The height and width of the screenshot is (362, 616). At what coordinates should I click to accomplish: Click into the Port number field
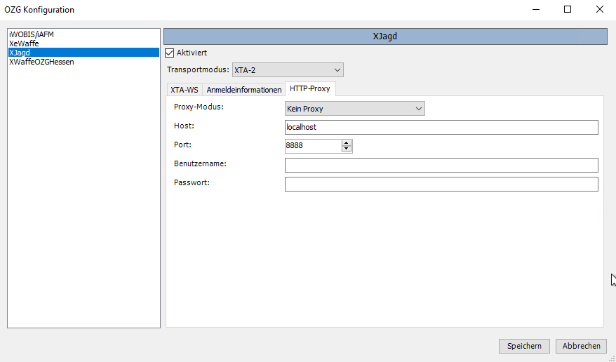click(312, 146)
